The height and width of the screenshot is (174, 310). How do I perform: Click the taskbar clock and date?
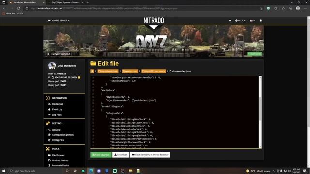[296, 171]
